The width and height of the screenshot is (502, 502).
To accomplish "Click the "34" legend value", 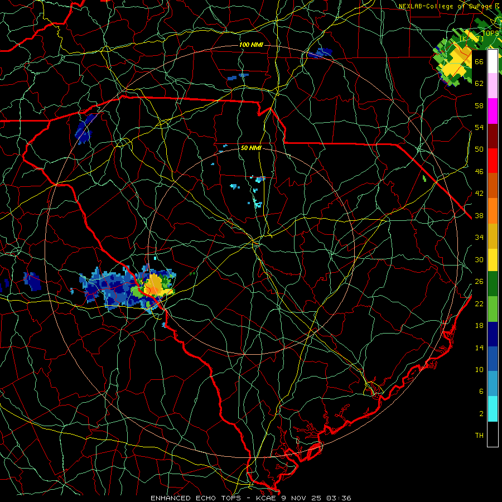I will 479,238.
